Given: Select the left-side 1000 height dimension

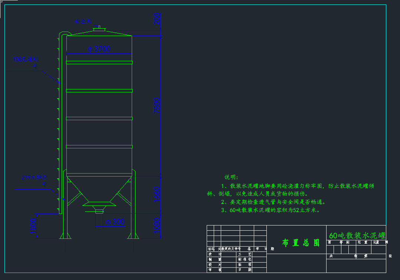Looking at the screenshot, I should click(33, 227).
